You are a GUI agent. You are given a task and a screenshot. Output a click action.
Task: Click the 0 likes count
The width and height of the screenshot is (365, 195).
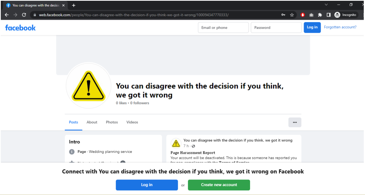(121, 103)
